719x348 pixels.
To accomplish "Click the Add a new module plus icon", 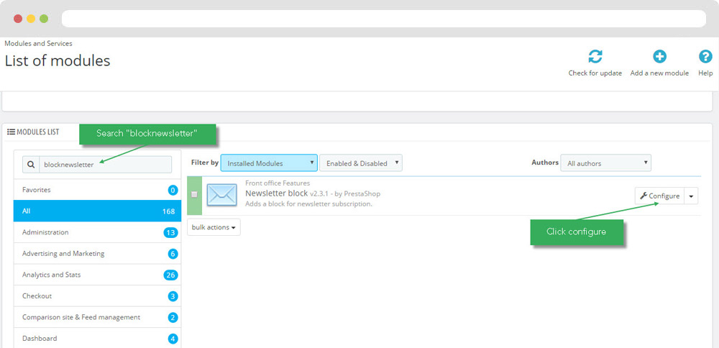I will pyautogui.click(x=659, y=57).
